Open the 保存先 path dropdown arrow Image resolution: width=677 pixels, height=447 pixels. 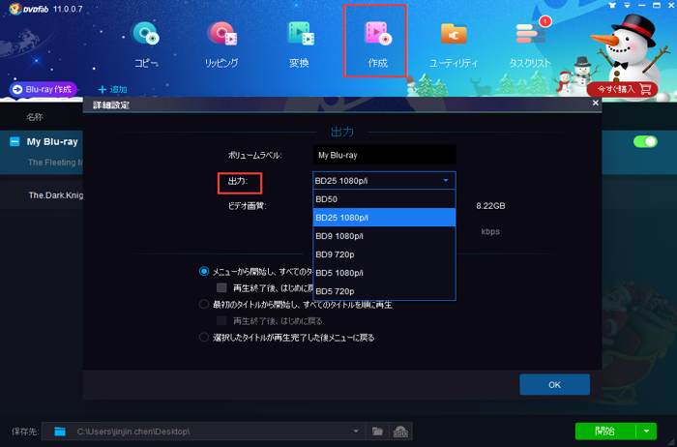tap(356, 431)
